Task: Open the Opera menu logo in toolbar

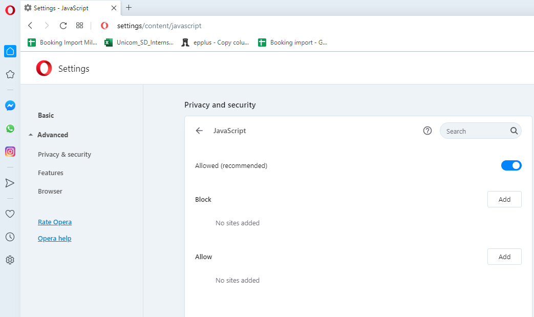Action: (x=104, y=25)
